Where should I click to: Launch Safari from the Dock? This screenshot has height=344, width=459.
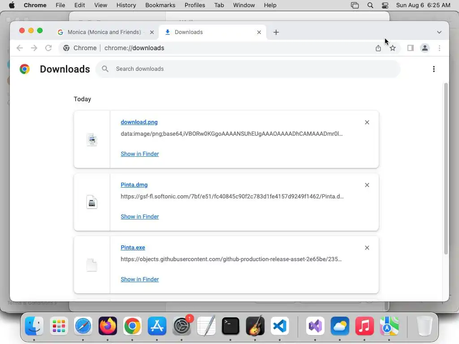coord(83,326)
